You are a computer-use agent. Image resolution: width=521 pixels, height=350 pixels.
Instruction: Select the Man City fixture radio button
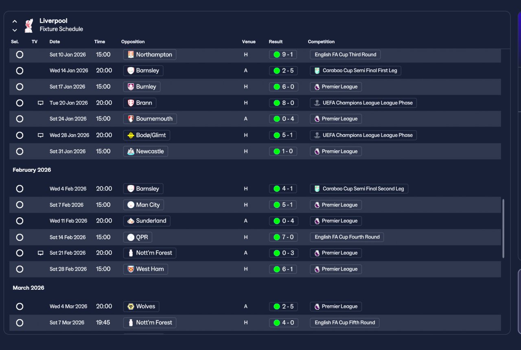(20, 205)
